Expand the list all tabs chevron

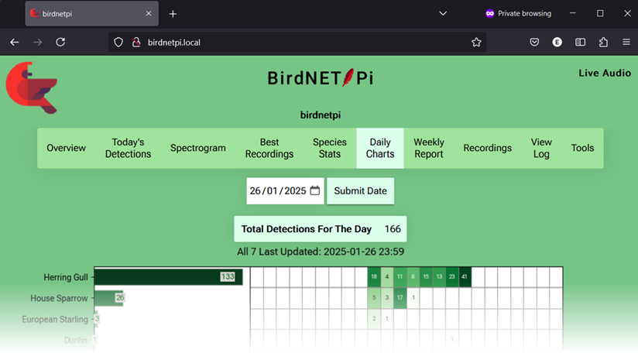pos(443,14)
